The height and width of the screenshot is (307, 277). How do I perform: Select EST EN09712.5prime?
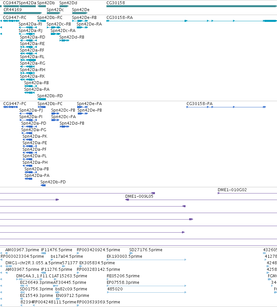click(x=73, y=296)
